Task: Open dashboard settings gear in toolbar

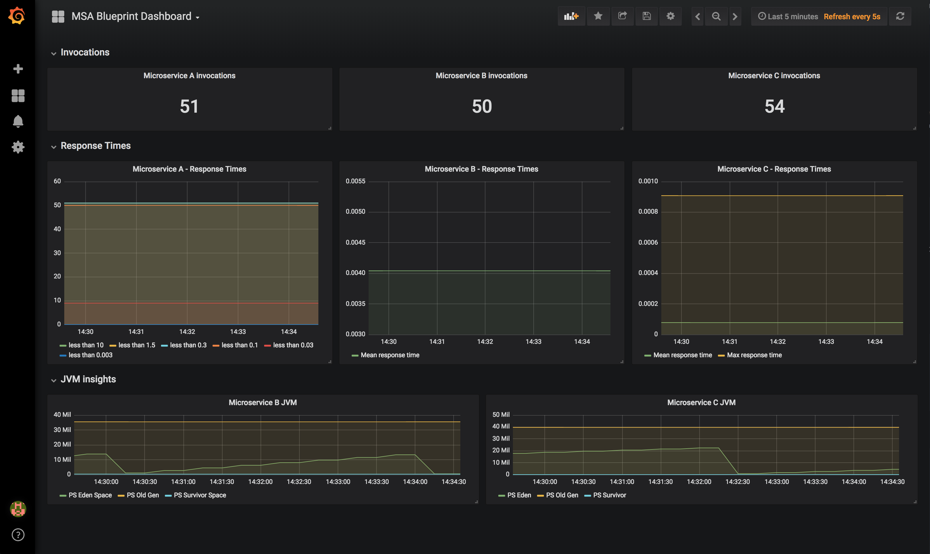Action: coord(670,16)
